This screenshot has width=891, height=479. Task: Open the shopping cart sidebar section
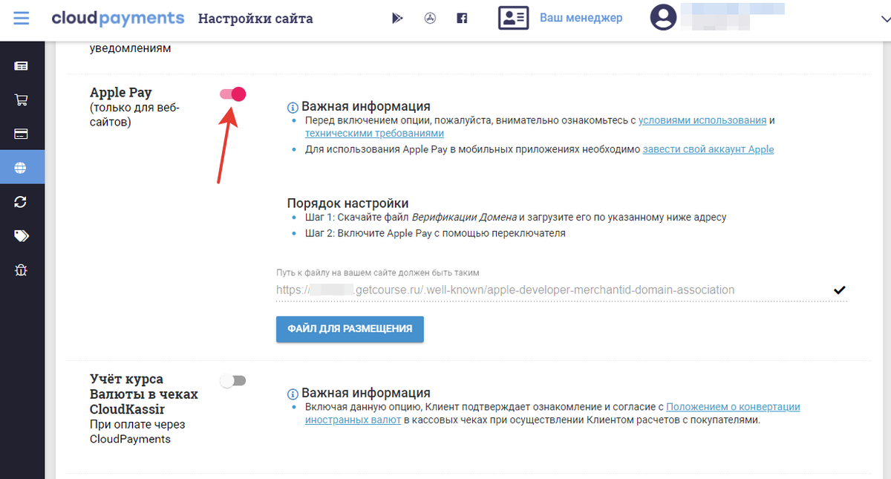(x=21, y=100)
